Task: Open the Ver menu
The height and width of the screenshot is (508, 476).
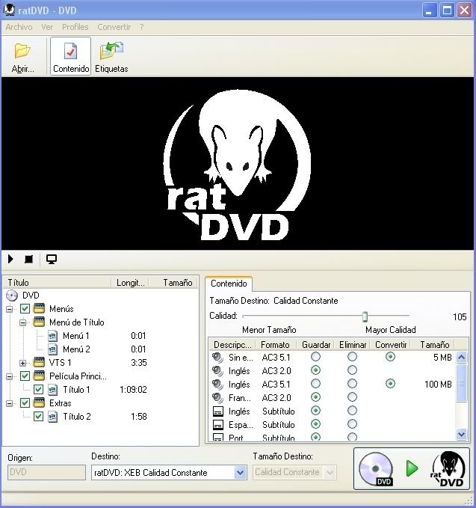Action: (47, 27)
